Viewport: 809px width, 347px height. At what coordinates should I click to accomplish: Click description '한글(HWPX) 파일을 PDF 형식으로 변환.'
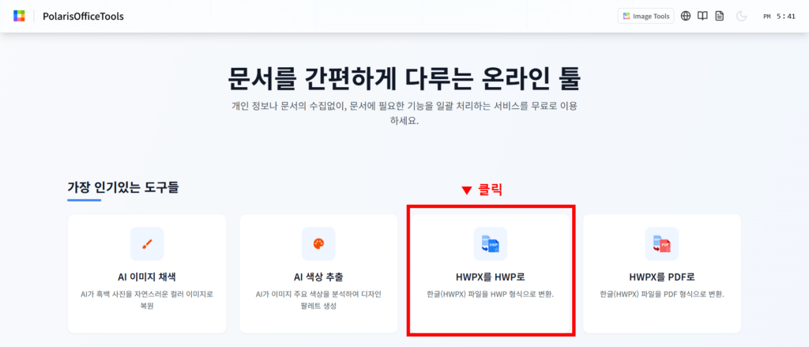click(662, 294)
